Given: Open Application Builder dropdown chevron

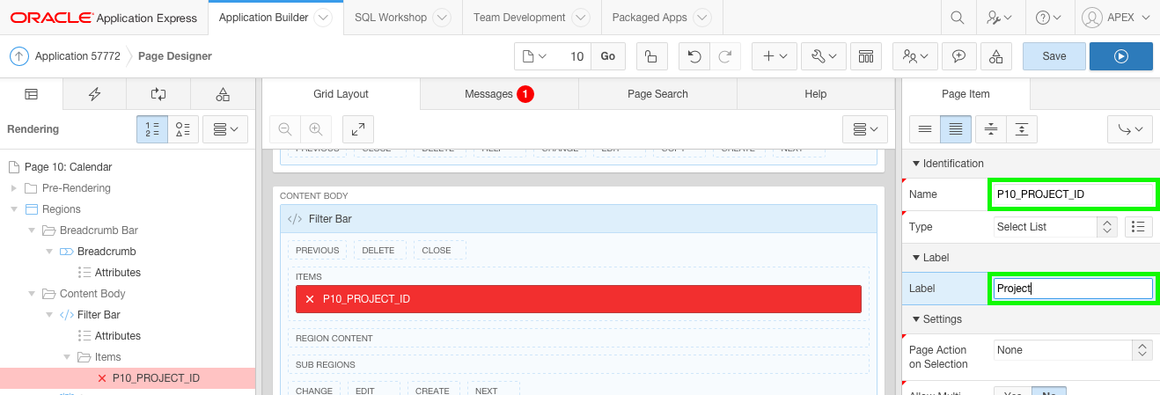Looking at the screenshot, I should [323, 18].
